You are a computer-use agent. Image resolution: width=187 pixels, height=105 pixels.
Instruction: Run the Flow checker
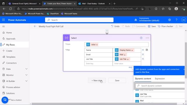click(x=165, y=26)
